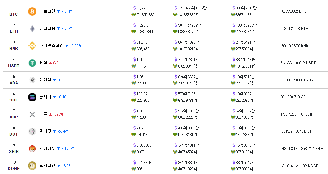Click the Bitcoin orange logo icon

coord(32,12)
